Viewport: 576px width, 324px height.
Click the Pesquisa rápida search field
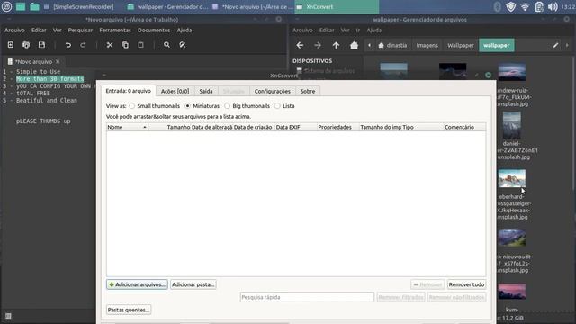[307, 297]
